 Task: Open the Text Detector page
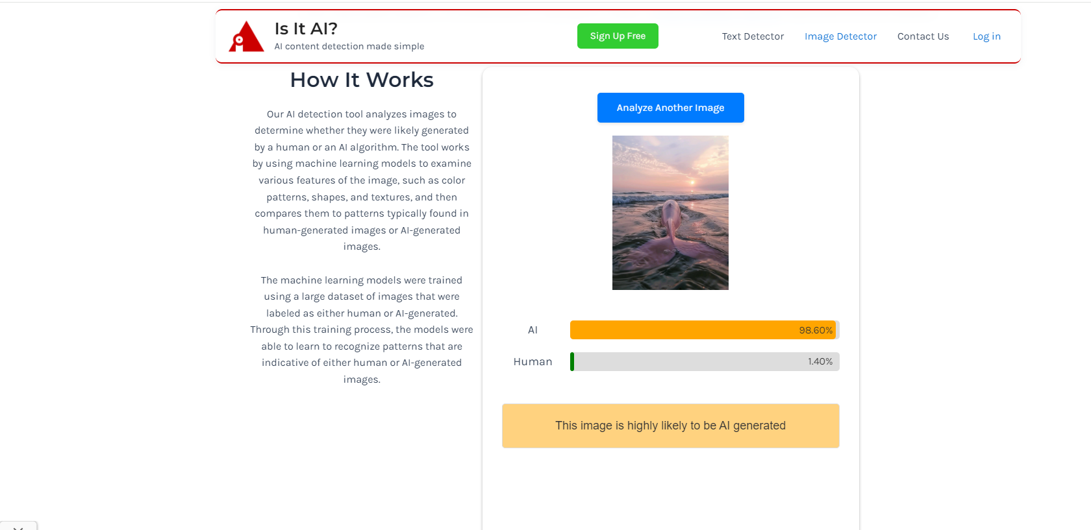(x=753, y=36)
